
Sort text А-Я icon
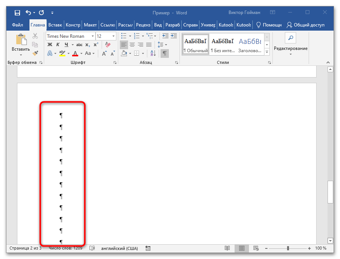click(x=153, y=53)
